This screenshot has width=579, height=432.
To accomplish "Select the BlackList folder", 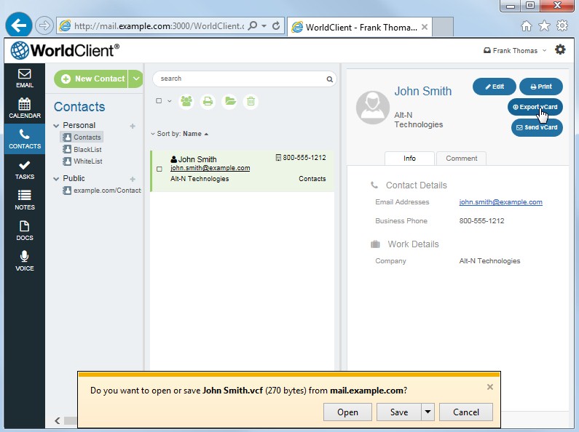I will coord(82,149).
